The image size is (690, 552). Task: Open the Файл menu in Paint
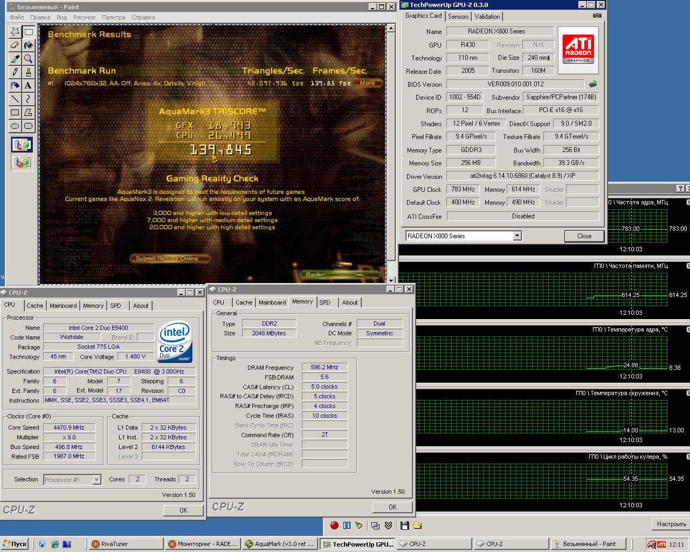click(x=17, y=17)
